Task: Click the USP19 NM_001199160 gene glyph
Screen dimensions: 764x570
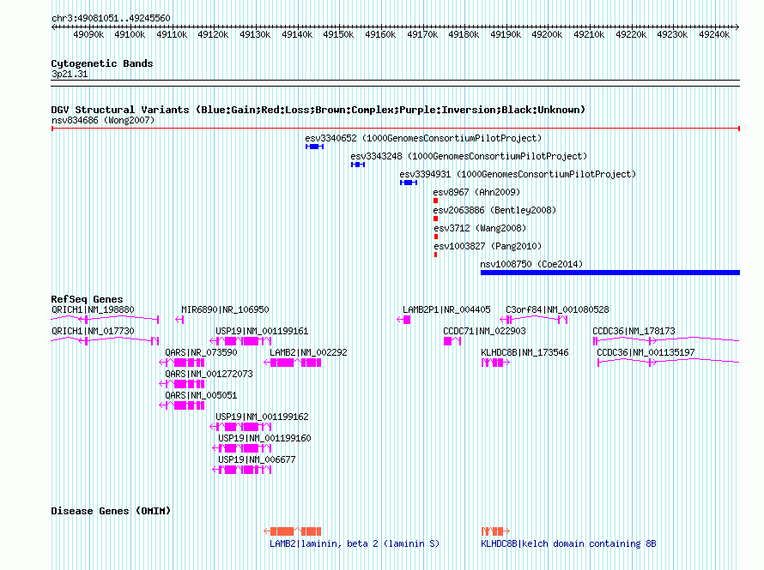Action: 242,448
